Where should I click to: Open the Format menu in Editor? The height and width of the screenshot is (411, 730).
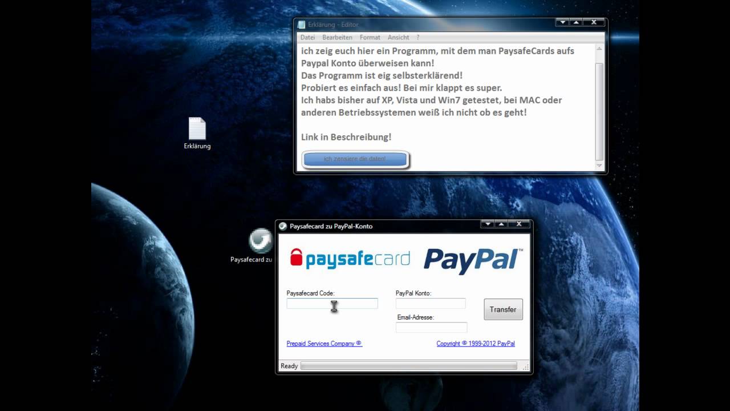pyautogui.click(x=370, y=37)
